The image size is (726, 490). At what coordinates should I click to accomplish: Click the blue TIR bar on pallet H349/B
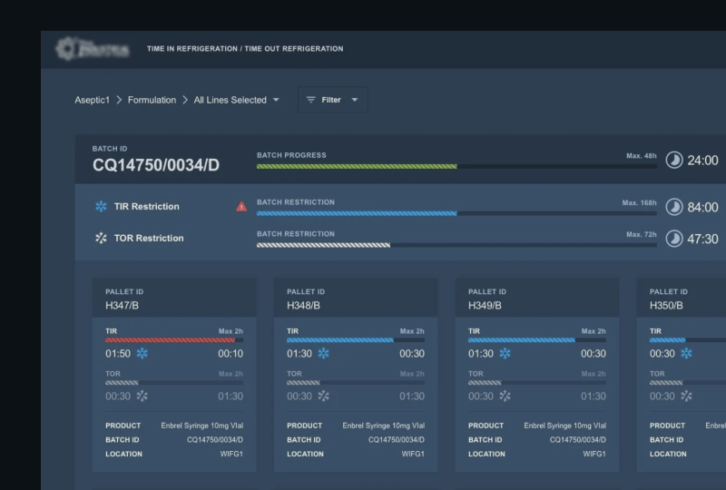pyautogui.click(x=522, y=340)
